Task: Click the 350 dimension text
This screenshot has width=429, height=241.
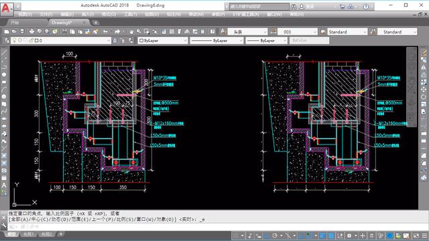Action: tap(123, 187)
